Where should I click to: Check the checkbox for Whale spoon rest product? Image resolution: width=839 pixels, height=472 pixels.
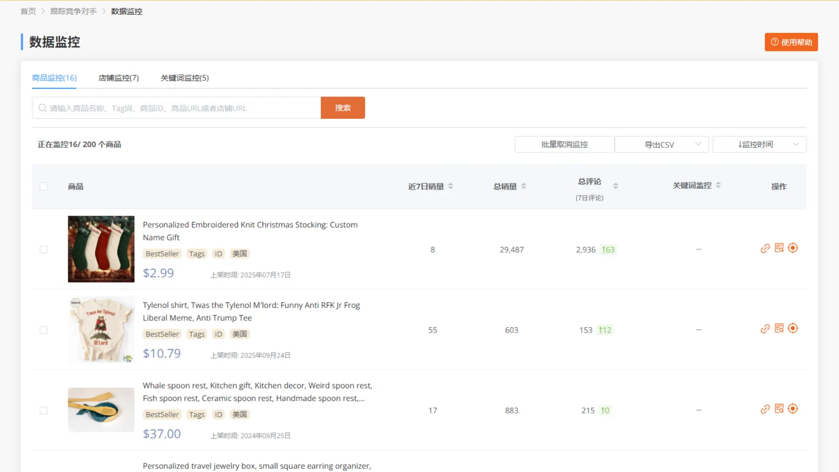click(x=44, y=410)
